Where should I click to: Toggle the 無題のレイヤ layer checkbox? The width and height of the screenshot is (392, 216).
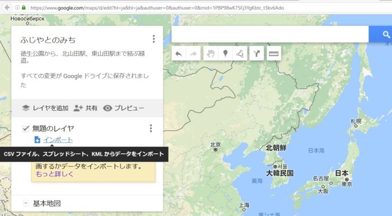pos(26,128)
